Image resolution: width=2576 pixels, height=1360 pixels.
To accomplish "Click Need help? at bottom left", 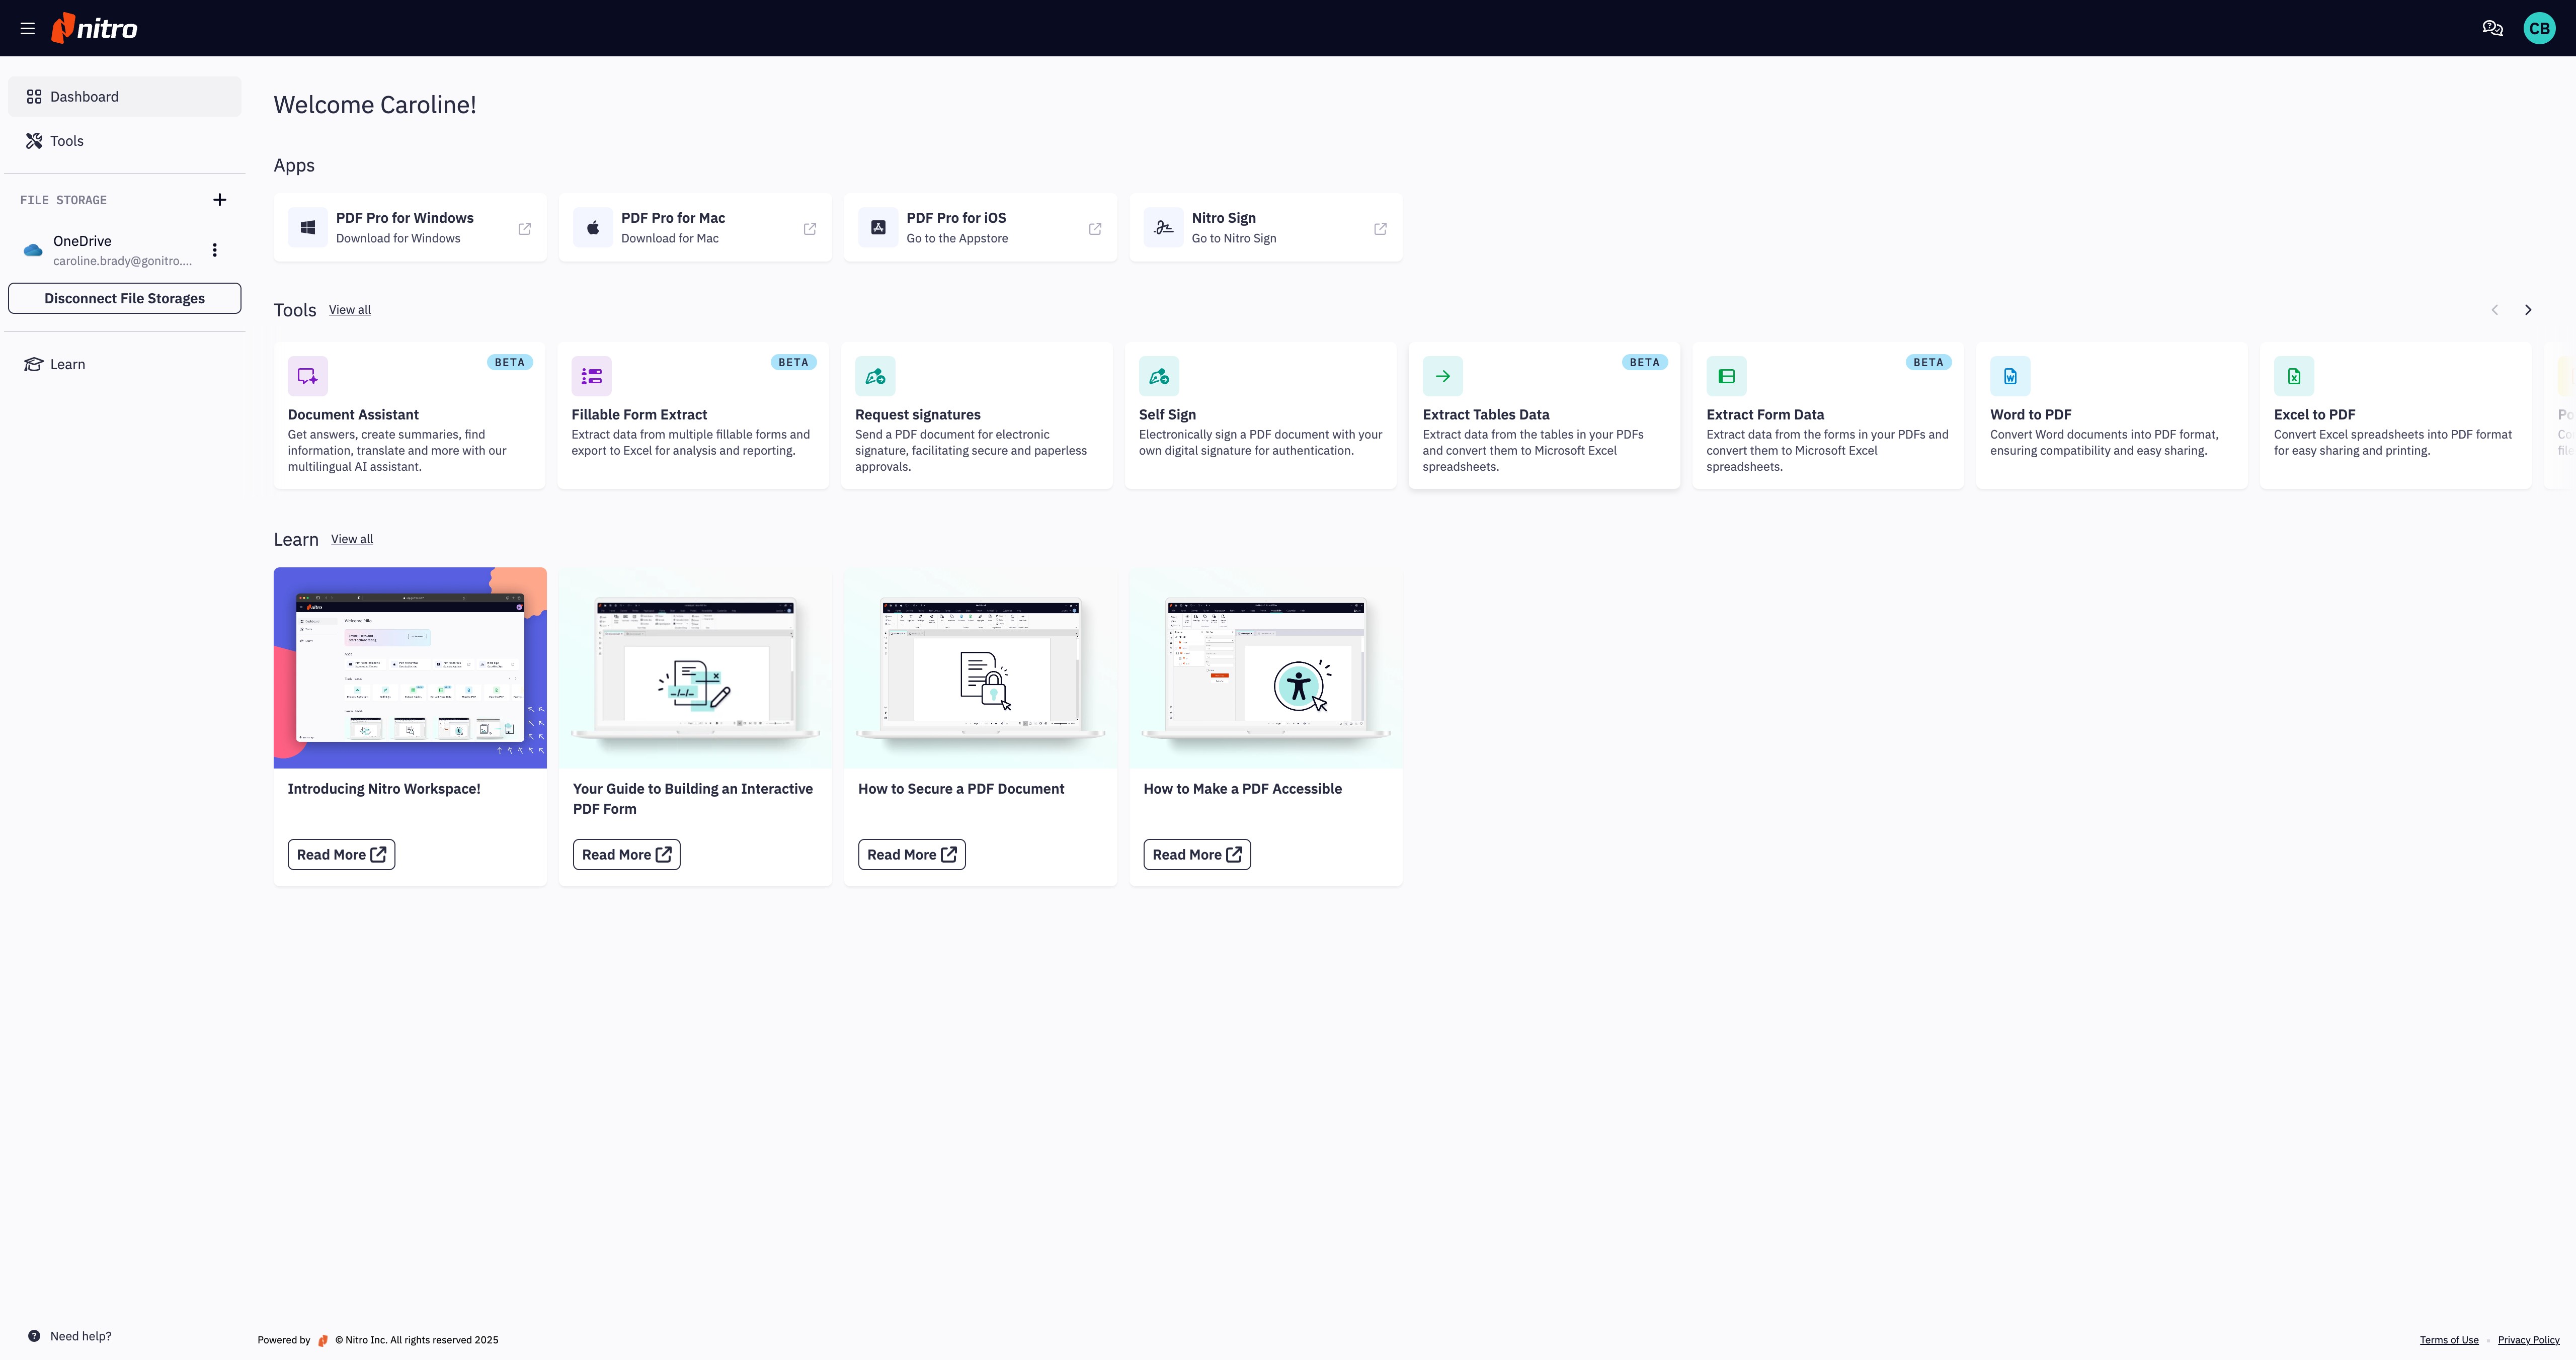I will [x=69, y=1336].
